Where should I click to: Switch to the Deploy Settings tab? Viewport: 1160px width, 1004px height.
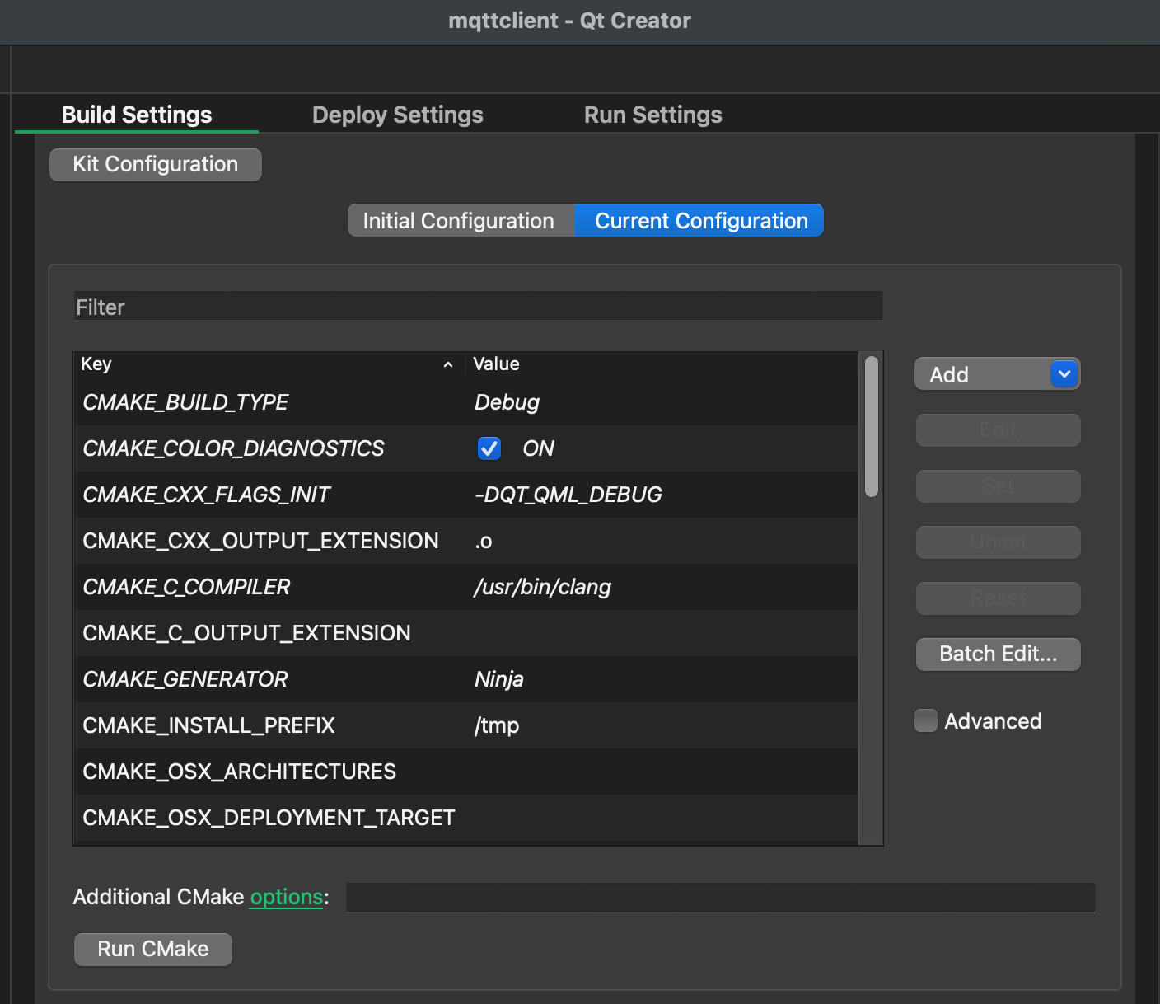pyautogui.click(x=397, y=115)
